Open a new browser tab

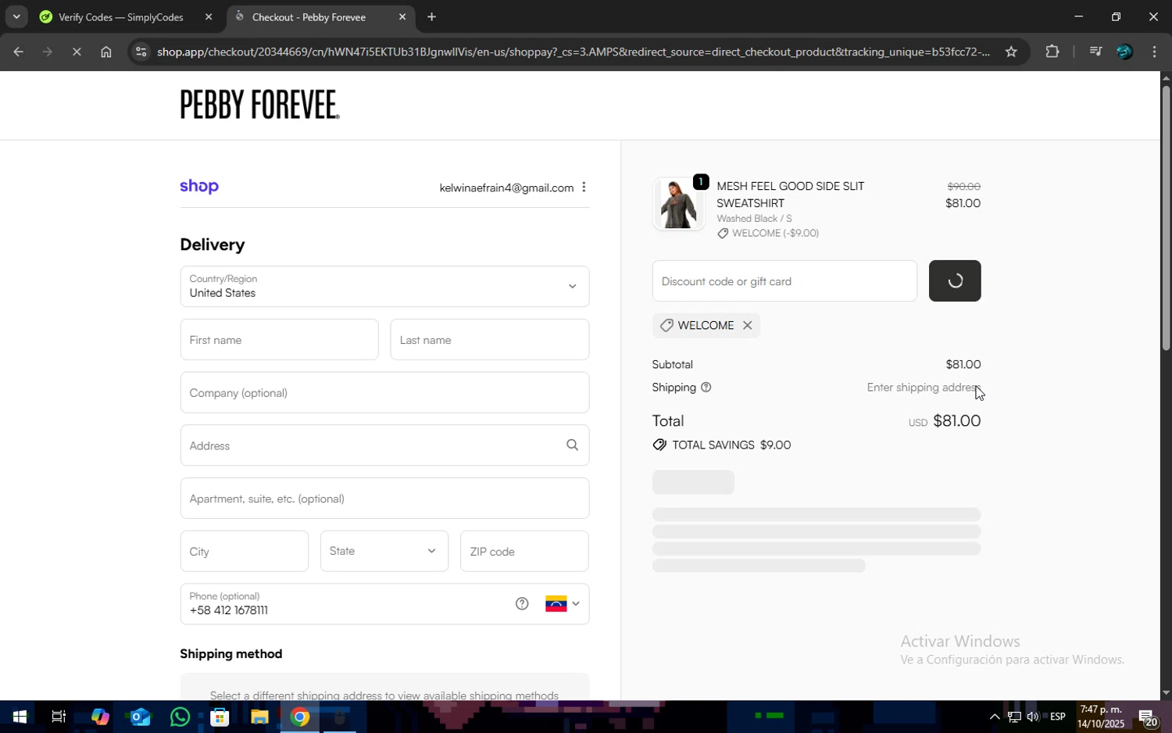(x=431, y=17)
